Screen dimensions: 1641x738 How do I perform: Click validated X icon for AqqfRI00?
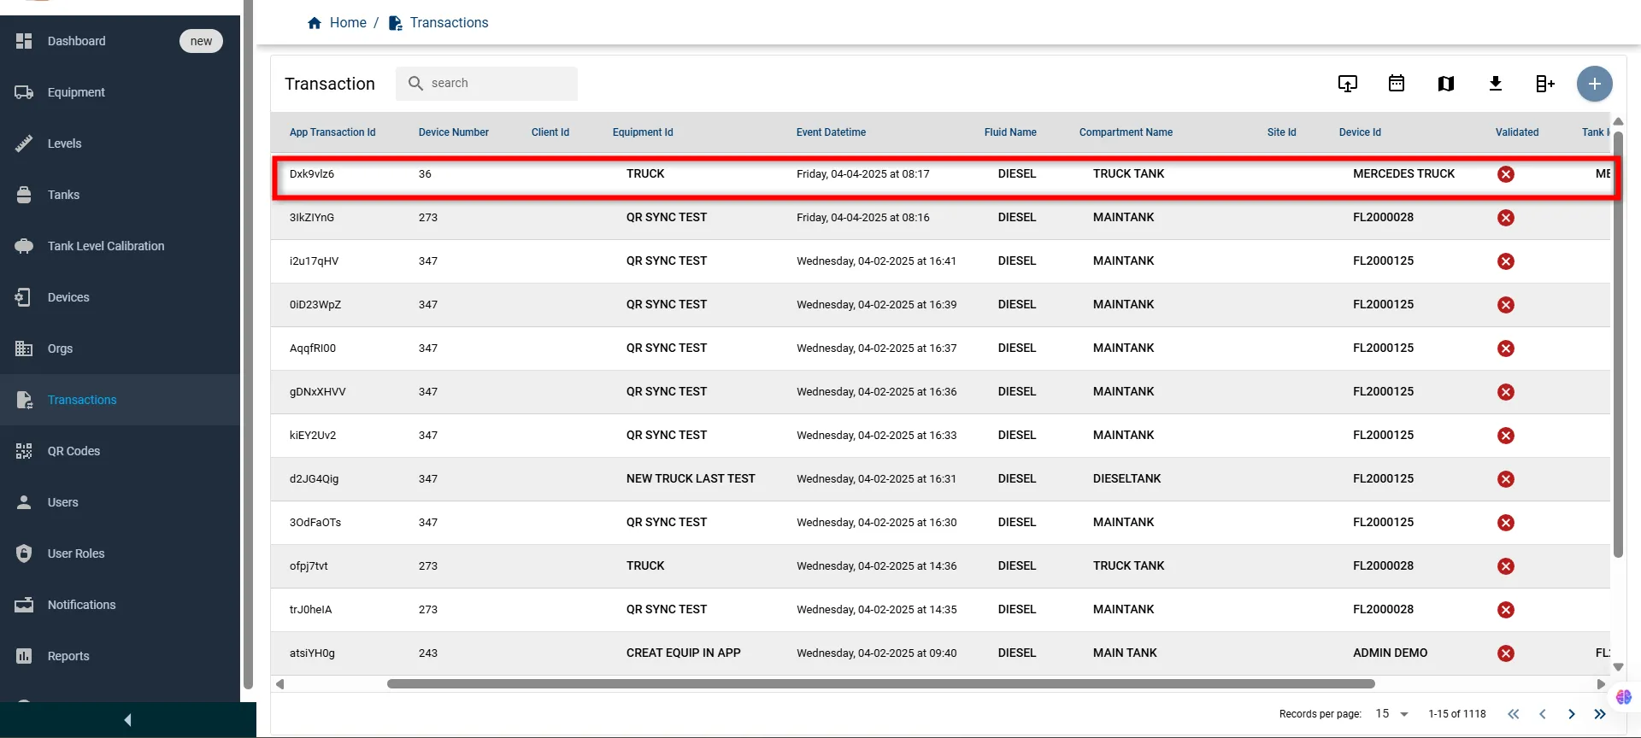coord(1506,348)
